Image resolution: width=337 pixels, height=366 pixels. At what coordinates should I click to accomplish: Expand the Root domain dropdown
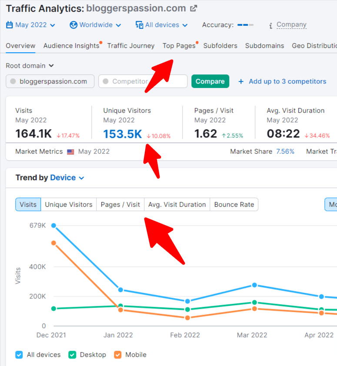tap(30, 66)
